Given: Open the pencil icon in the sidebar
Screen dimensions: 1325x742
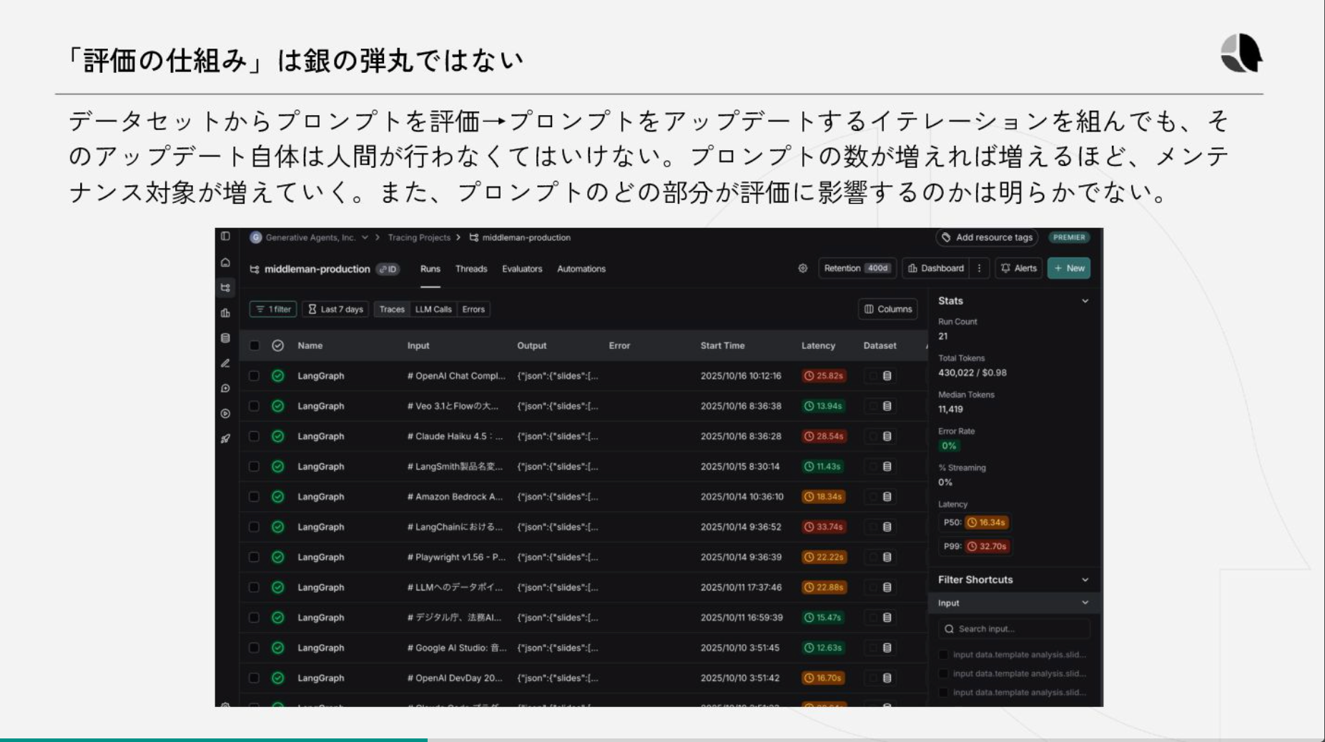Looking at the screenshot, I should (x=225, y=363).
